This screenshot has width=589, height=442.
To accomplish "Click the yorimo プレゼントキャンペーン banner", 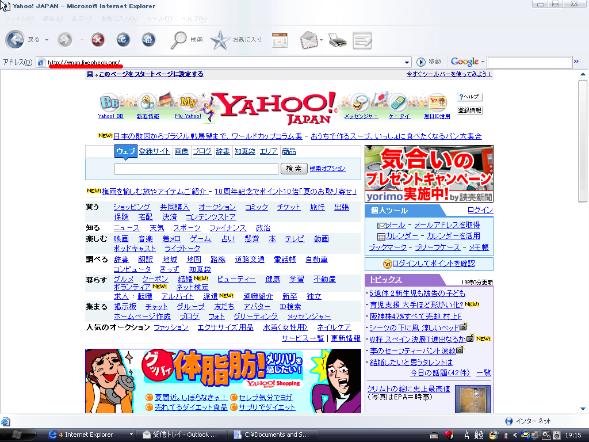I will click(x=429, y=174).
